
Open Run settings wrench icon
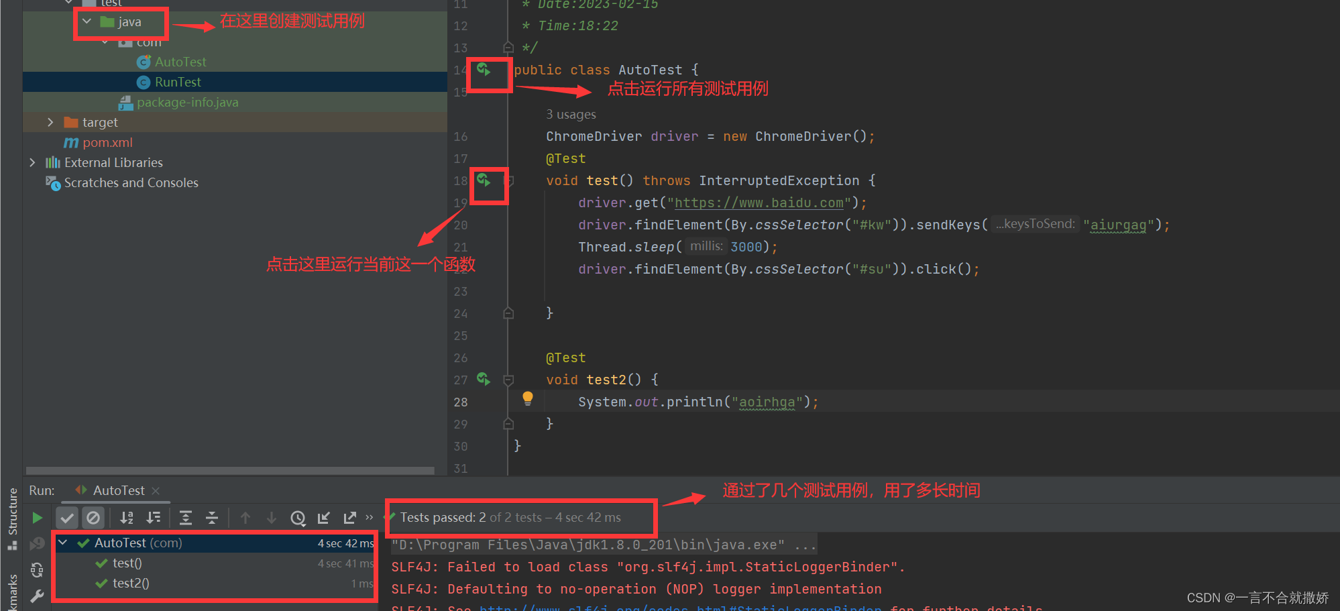[x=38, y=596]
